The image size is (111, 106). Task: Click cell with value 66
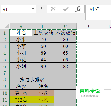click(65, 59)
